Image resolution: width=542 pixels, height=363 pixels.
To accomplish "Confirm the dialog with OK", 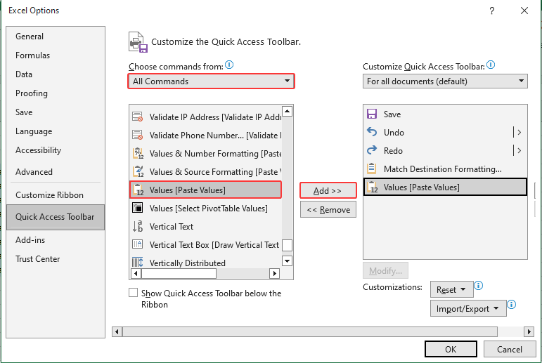I will pos(451,350).
